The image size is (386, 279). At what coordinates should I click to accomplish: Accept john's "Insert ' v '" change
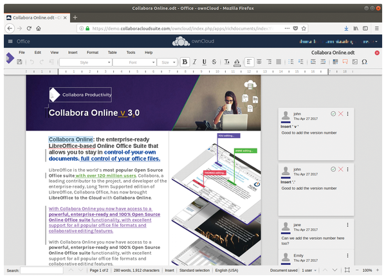[333, 114]
